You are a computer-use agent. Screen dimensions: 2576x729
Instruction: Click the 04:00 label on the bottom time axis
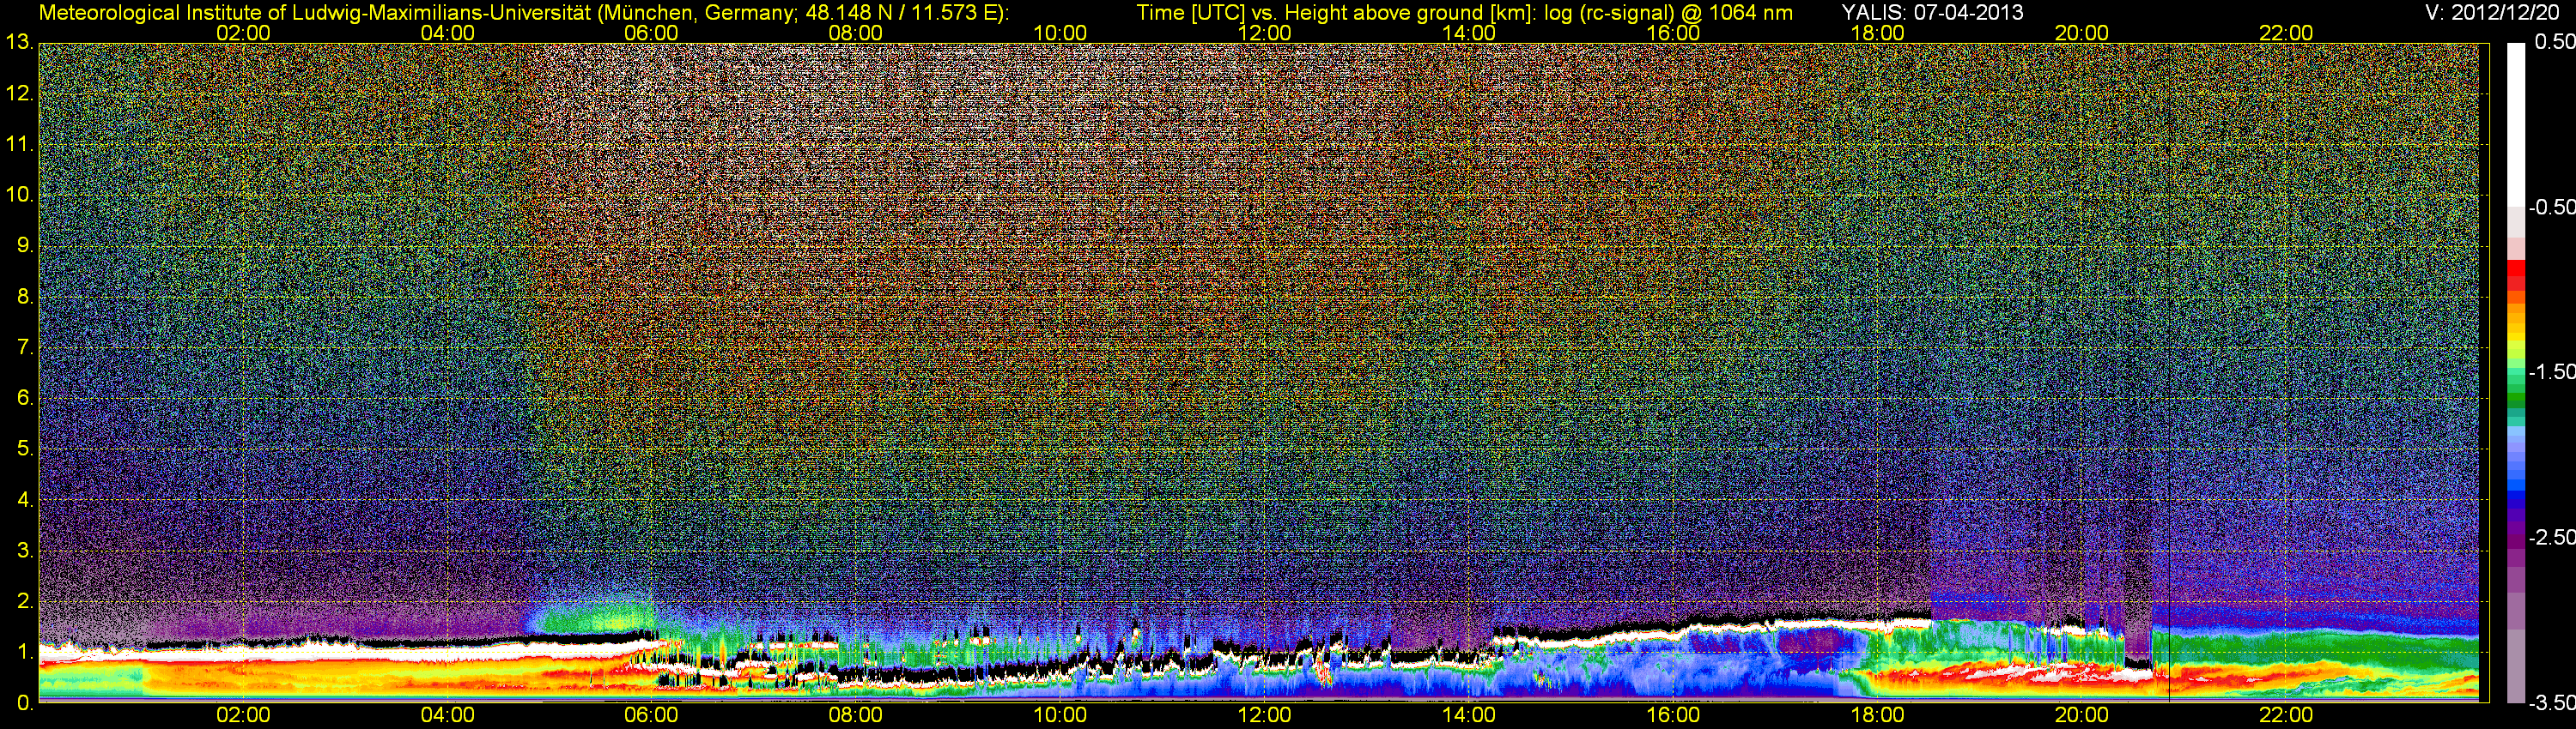coord(447,715)
